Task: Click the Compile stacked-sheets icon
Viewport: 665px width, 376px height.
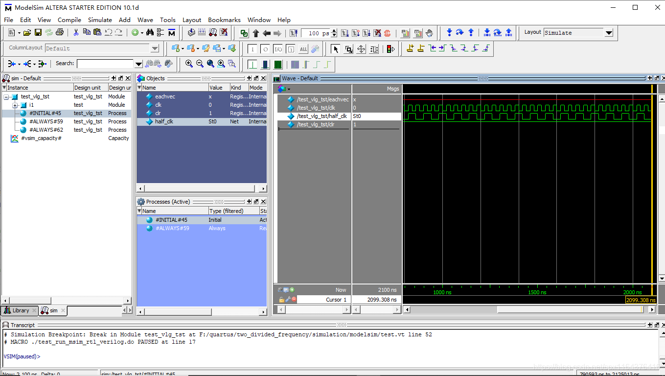Action: [x=191, y=33]
